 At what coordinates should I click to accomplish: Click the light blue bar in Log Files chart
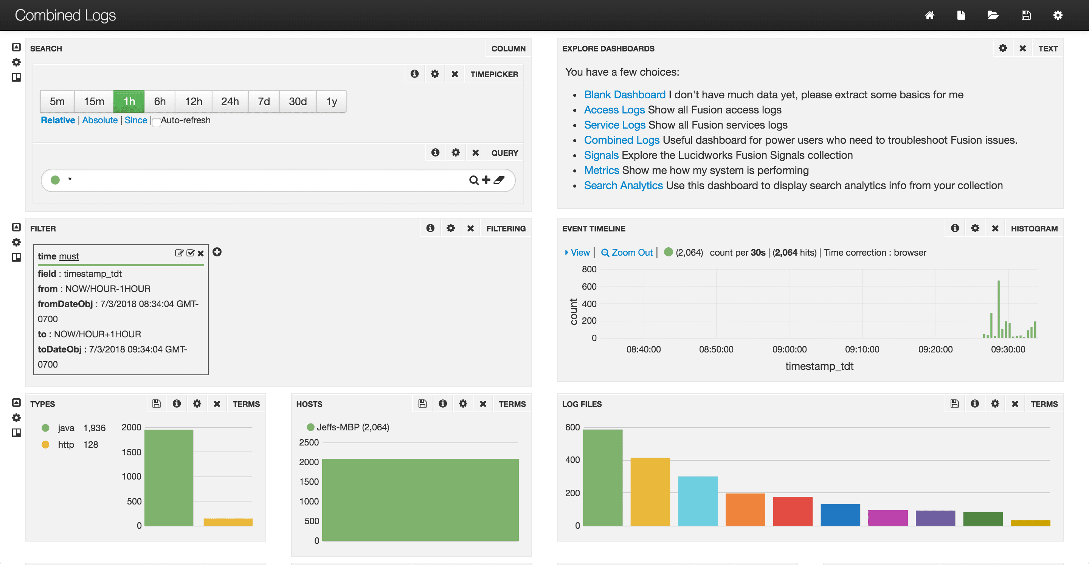tap(698, 501)
